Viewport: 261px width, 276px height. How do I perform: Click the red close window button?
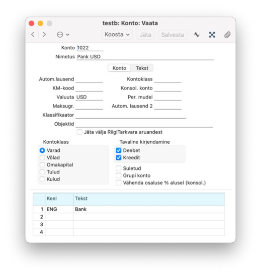click(x=32, y=23)
